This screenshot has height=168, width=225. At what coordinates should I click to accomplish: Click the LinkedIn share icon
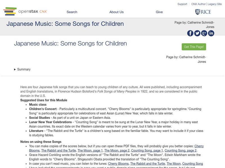pos(211,33)
